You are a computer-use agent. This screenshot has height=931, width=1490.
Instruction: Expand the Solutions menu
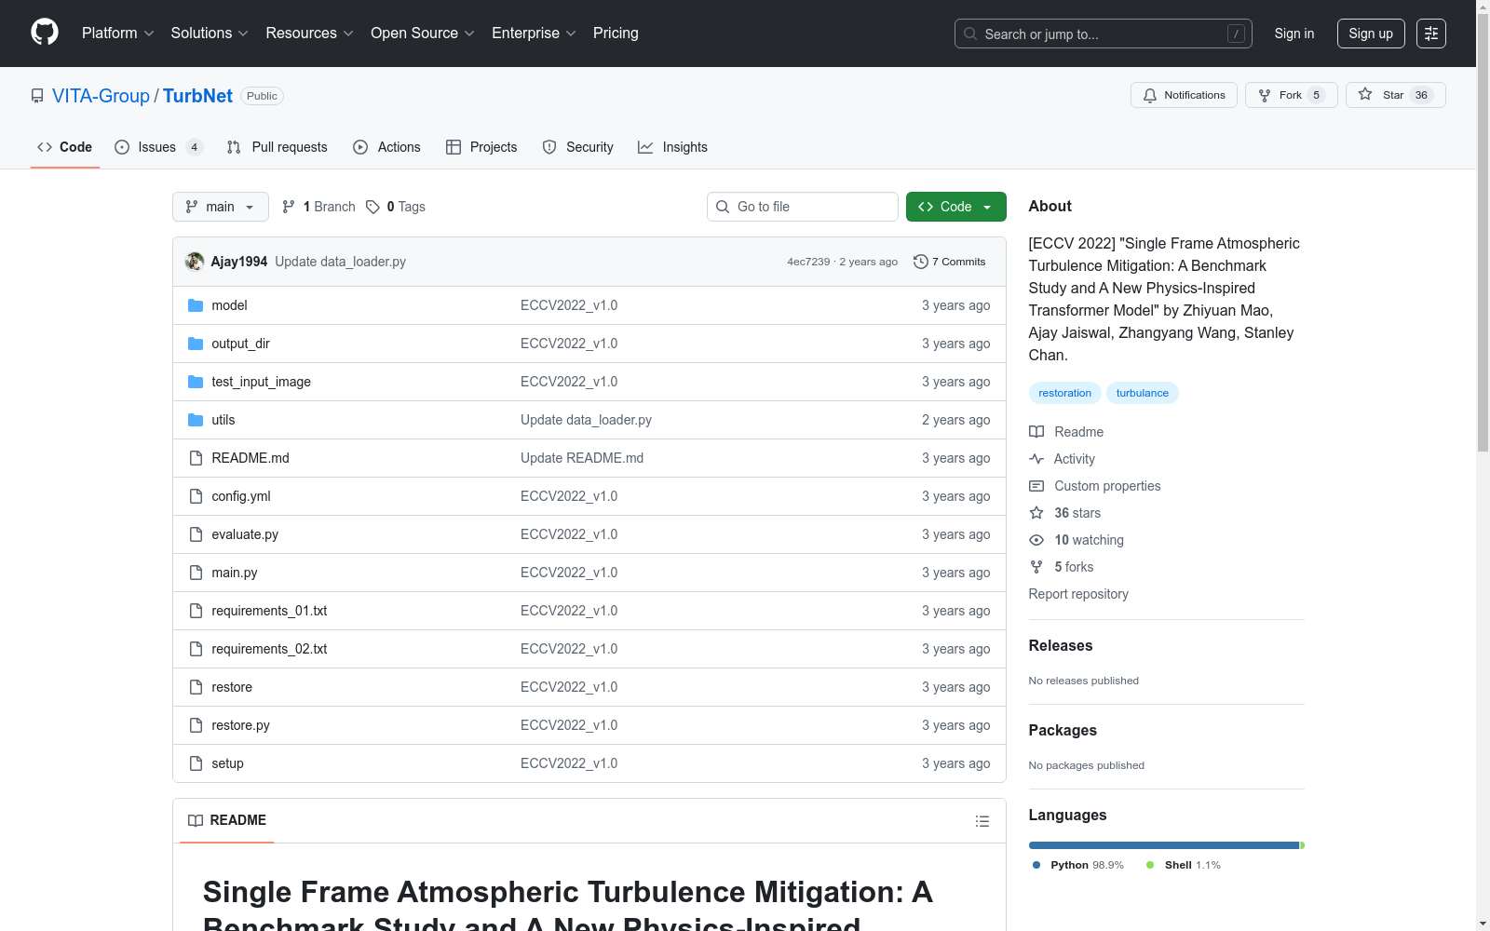210,33
